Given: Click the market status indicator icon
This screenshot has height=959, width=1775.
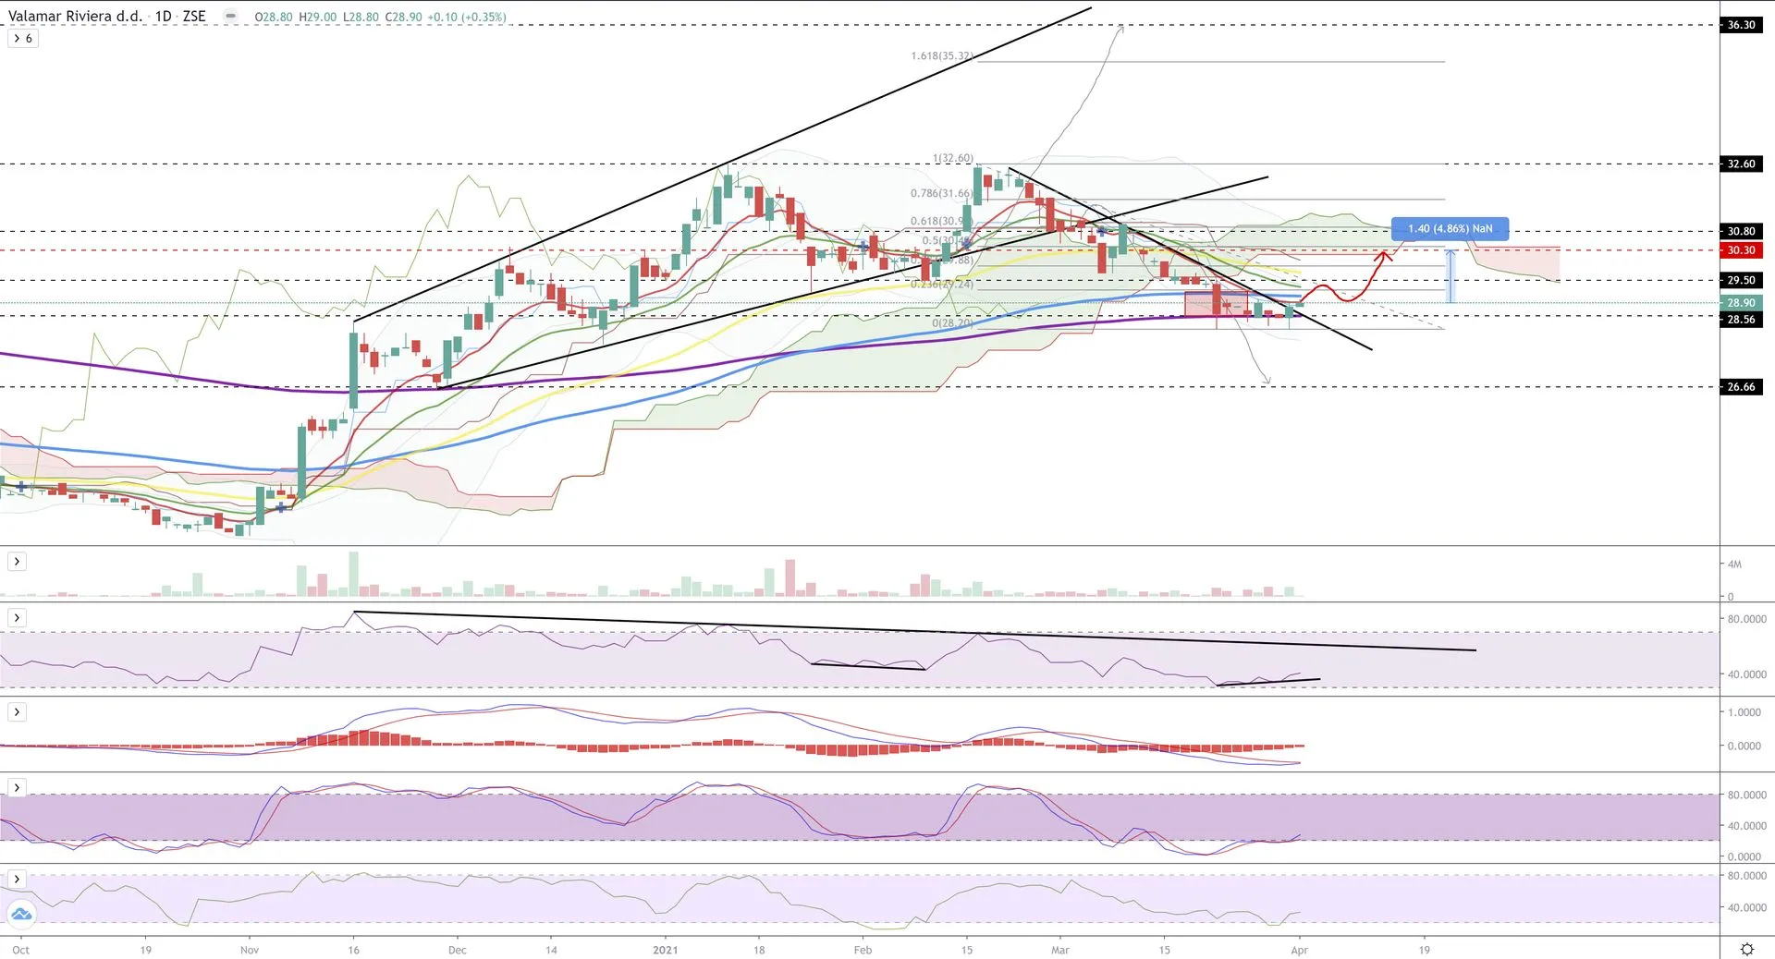Looking at the screenshot, I should pyautogui.click(x=230, y=17).
